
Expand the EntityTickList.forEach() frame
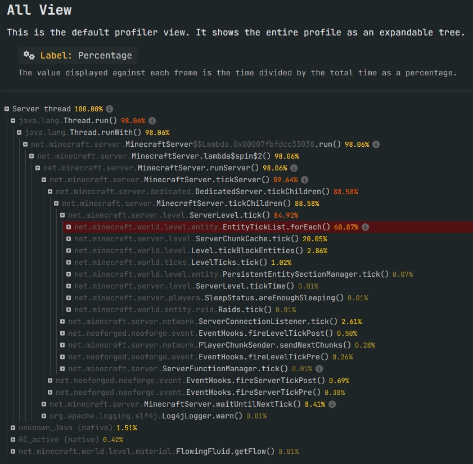click(69, 227)
